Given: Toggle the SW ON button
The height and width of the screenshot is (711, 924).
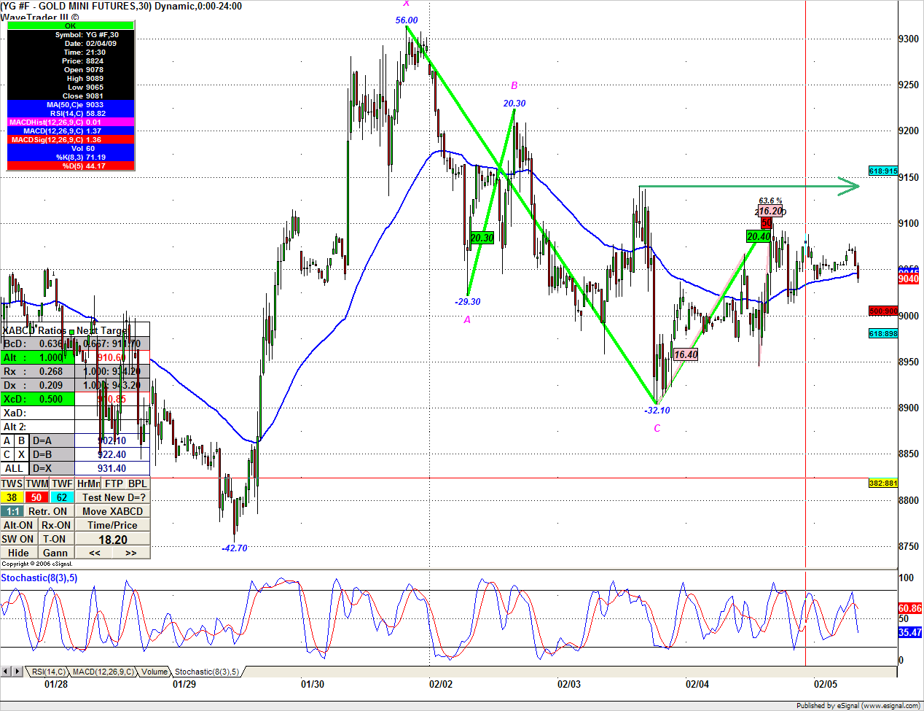Looking at the screenshot, I should pyautogui.click(x=18, y=539).
